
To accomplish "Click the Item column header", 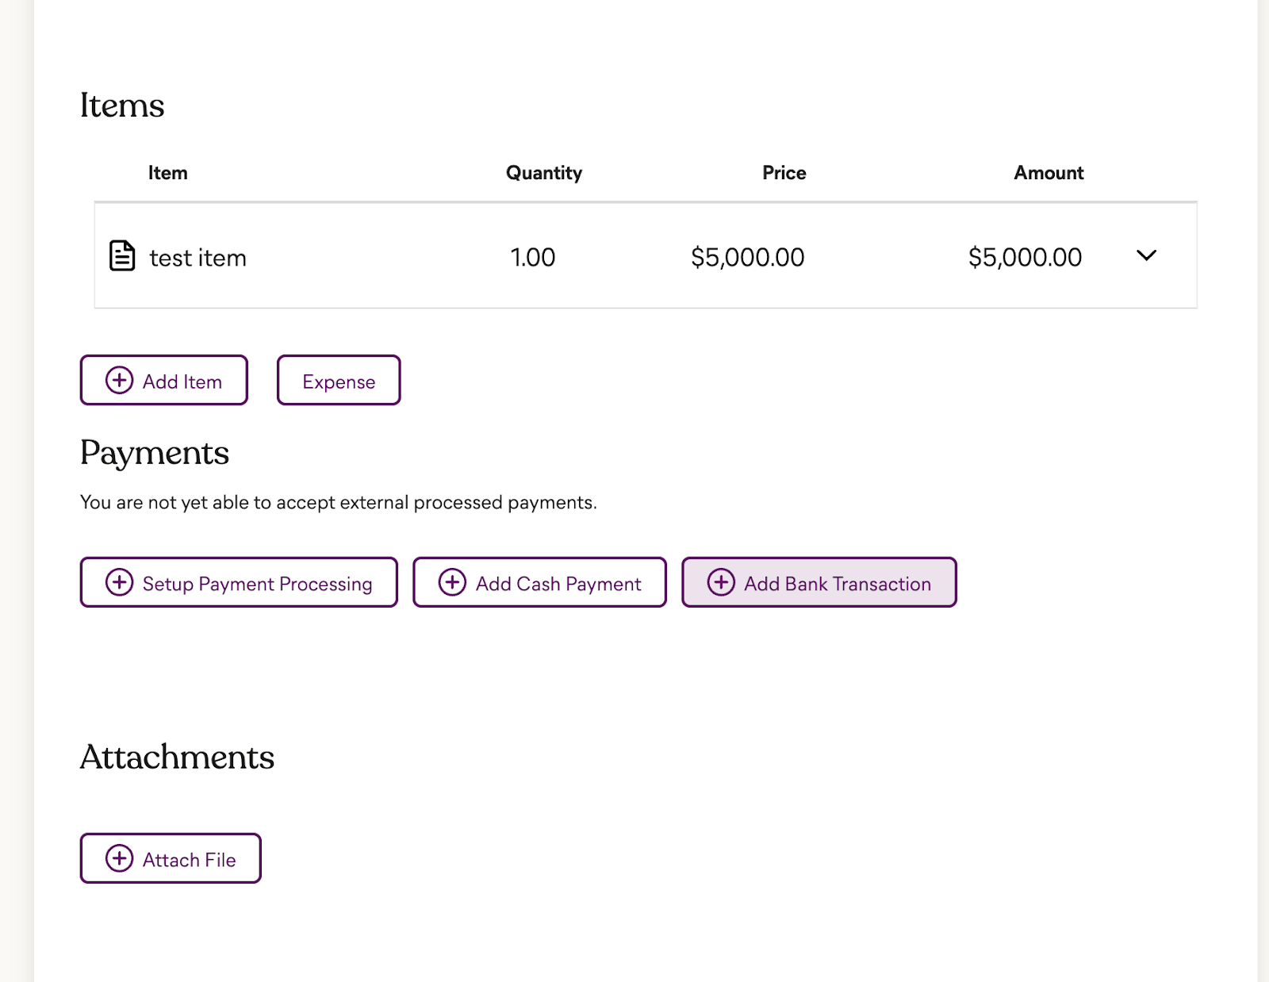I will point(167,173).
